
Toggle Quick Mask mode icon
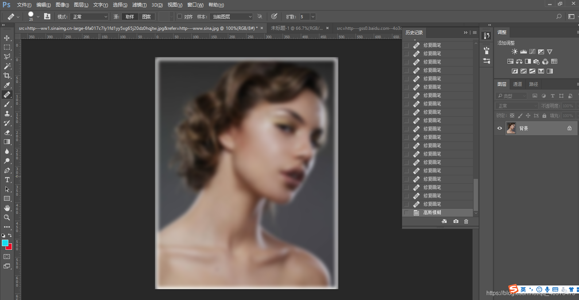tap(7, 256)
